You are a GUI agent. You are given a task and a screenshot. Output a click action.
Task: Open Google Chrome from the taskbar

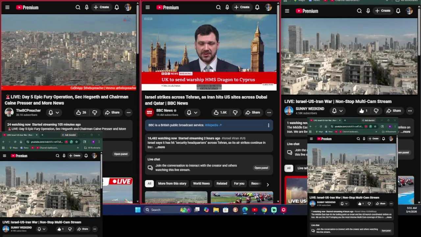tap(264, 210)
